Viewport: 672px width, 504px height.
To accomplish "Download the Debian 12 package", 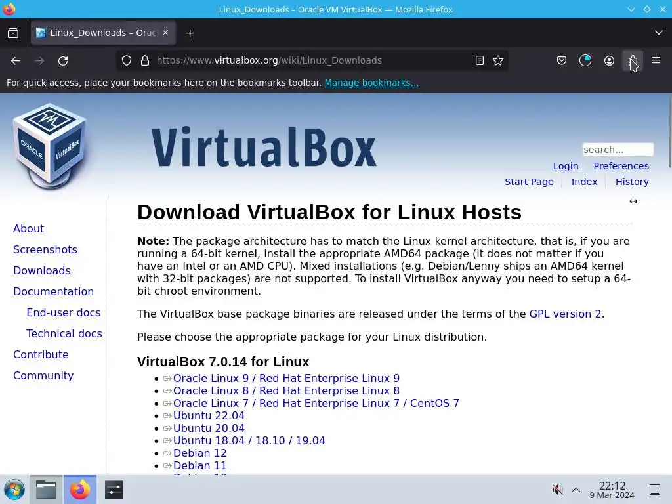I will [199, 453].
